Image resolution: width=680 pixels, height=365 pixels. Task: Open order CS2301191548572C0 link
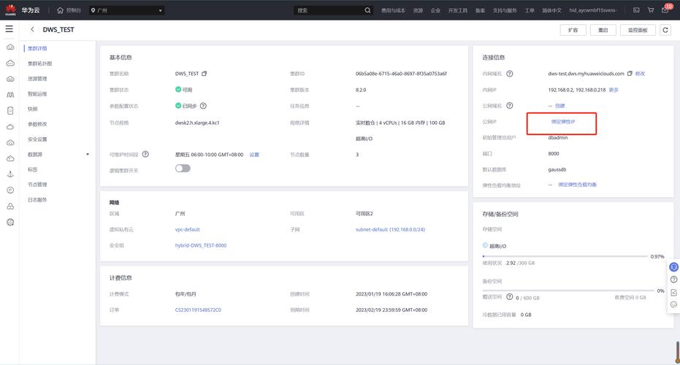point(198,310)
